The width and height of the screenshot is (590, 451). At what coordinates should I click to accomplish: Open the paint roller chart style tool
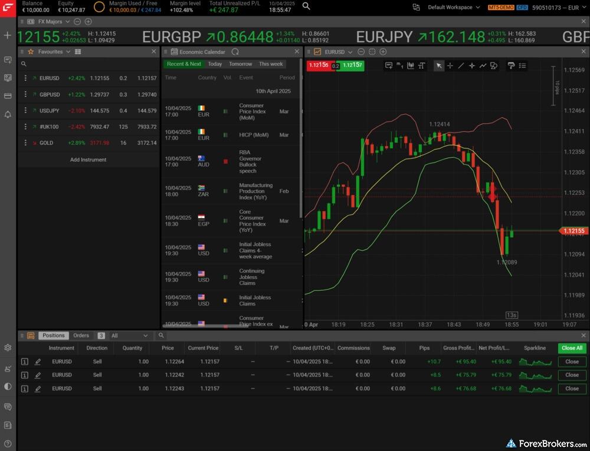click(x=511, y=66)
